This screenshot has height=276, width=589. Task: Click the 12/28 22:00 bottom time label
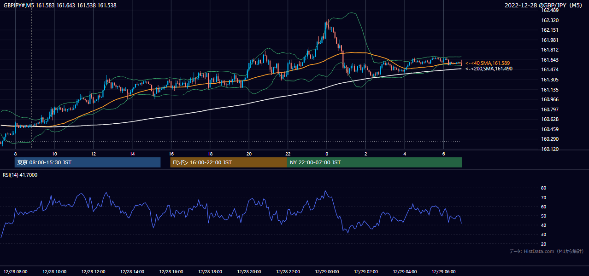point(289,271)
